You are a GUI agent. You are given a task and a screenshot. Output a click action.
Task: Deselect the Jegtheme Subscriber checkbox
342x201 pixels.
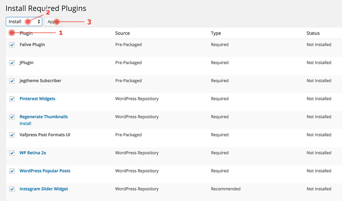click(12, 81)
